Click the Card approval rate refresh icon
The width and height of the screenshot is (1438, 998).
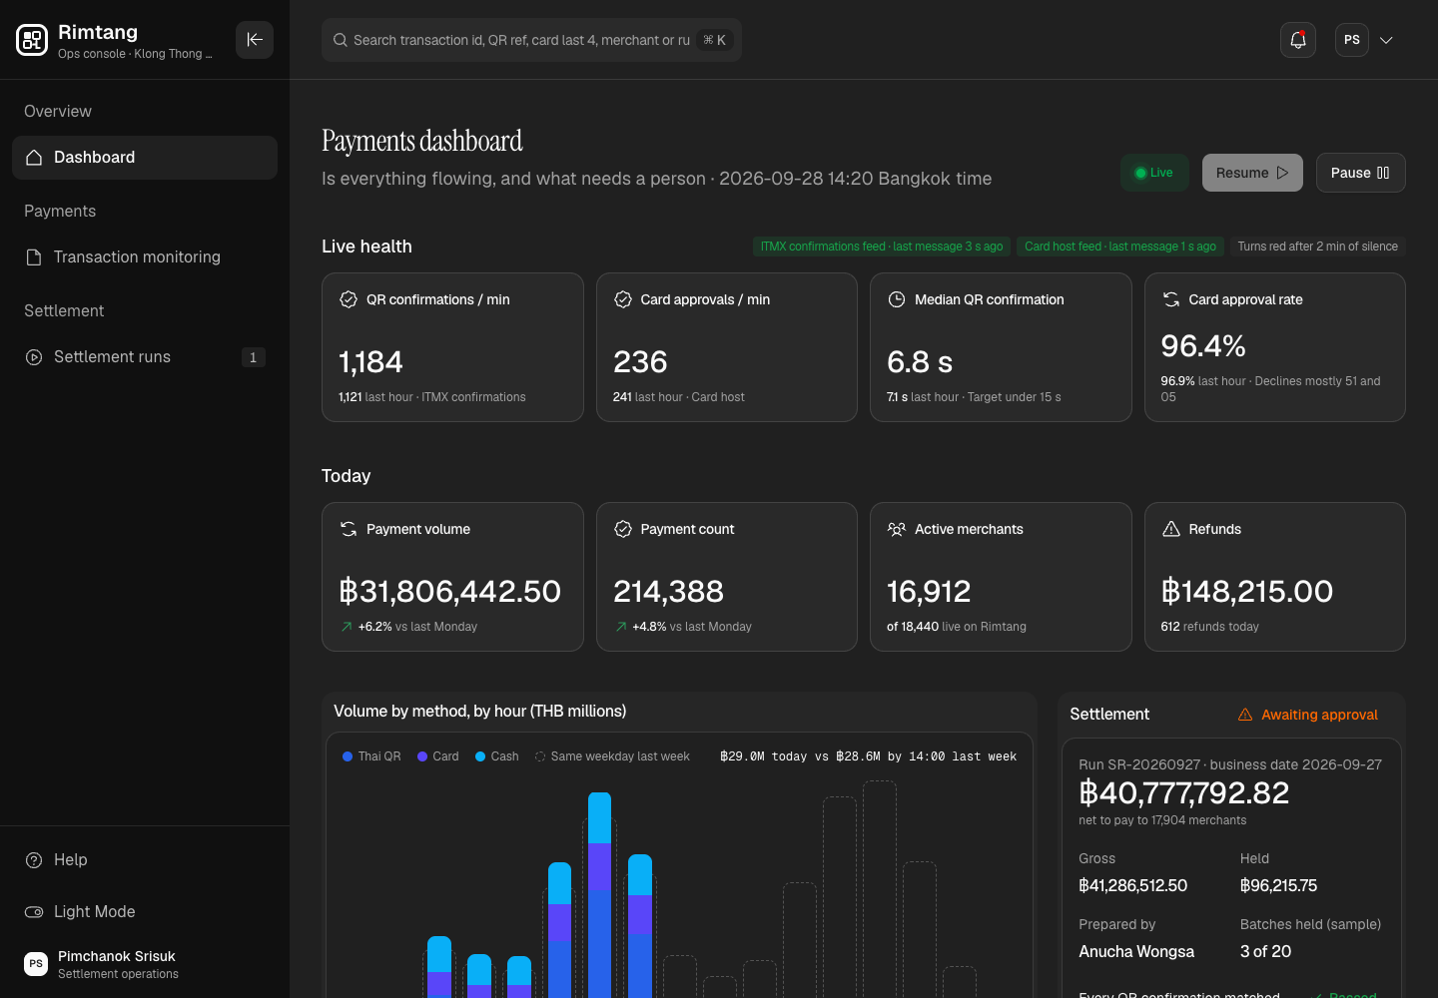click(x=1171, y=299)
